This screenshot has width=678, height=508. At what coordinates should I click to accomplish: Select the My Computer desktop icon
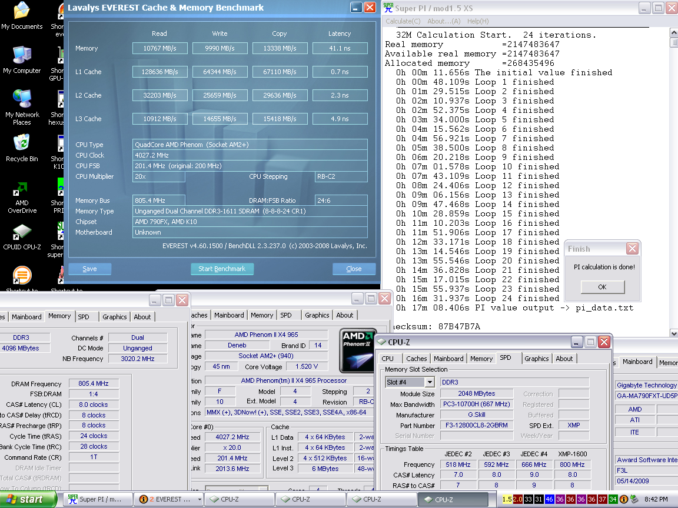[22, 59]
